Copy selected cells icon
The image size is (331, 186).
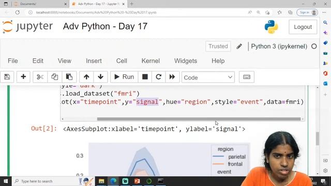[x=54, y=77]
